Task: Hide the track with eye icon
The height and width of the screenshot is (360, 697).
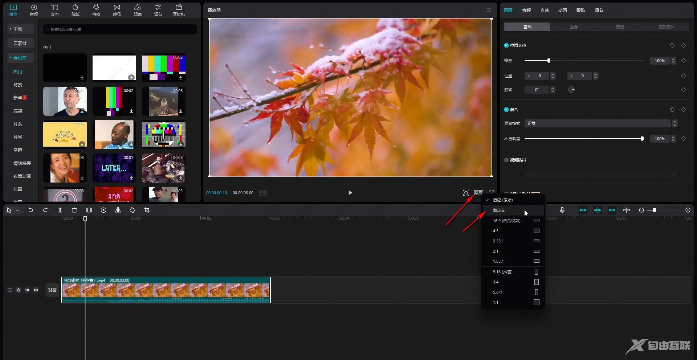Action: [x=27, y=290]
